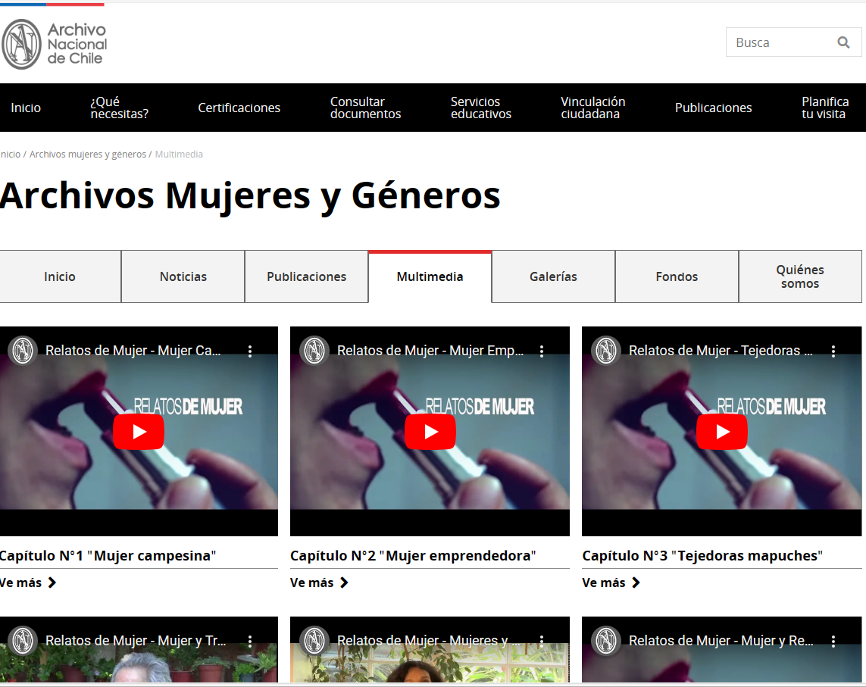This screenshot has width=866, height=687.
Task: Switch to the Inicio section tab
Action: (x=60, y=276)
